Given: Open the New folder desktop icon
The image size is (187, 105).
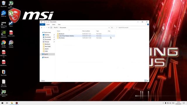Looking at the screenshot, I should click(x=4, y=73).
